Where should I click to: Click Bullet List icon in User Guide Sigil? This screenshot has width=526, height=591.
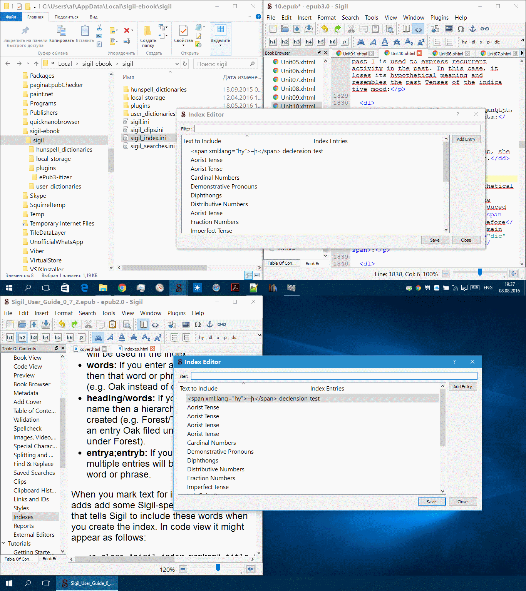(x=174, y=337)
